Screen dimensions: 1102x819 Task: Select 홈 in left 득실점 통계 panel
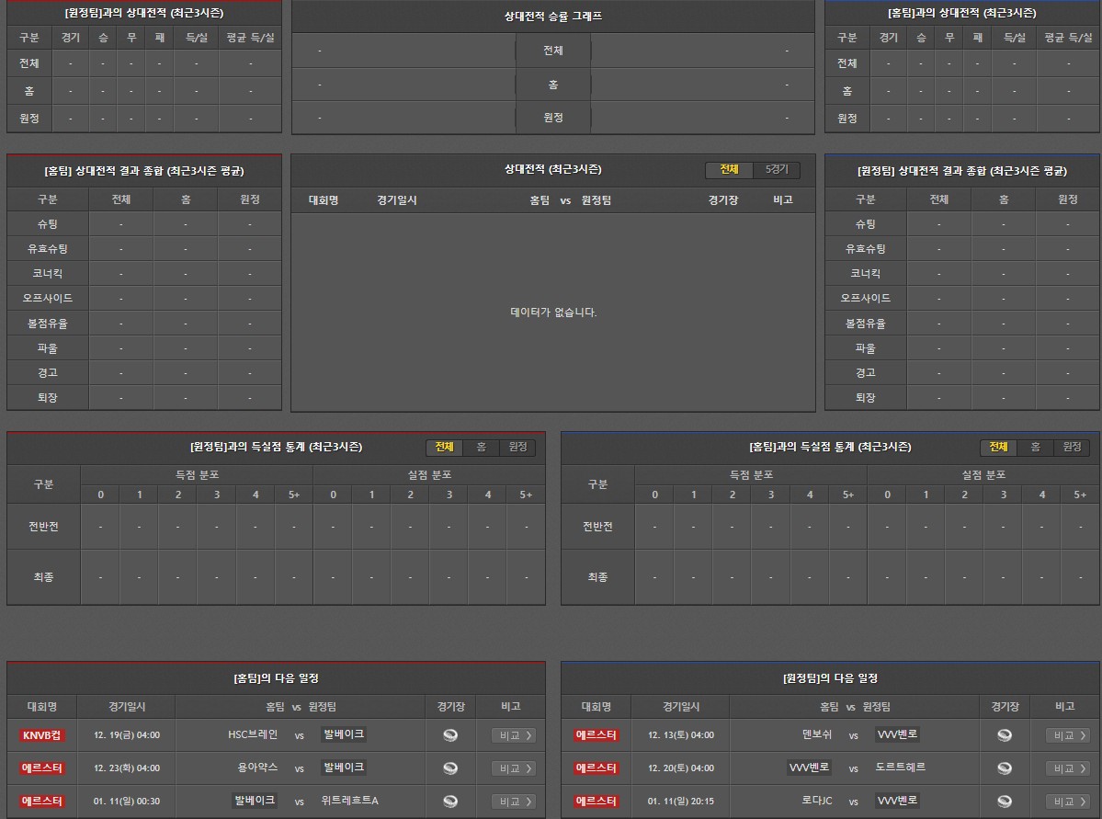click(x=481, y=448)
